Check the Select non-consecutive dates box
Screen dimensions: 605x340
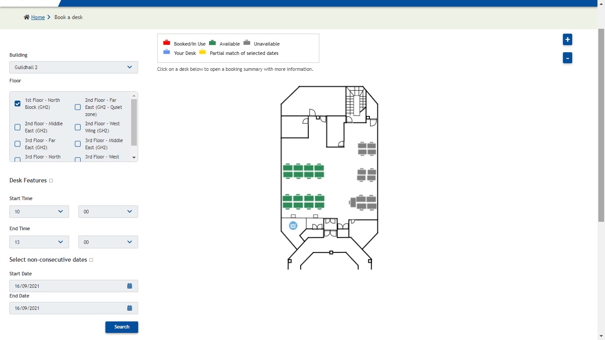coord(91,260)
